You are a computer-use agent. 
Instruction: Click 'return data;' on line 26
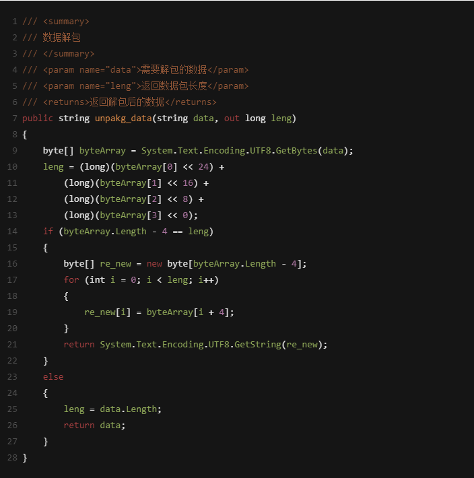pyautogui.click(x=94, y=425)
